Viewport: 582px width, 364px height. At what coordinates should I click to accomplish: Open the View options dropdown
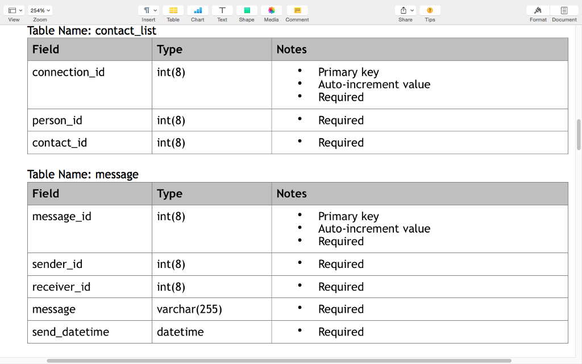[x=14, y=10]
